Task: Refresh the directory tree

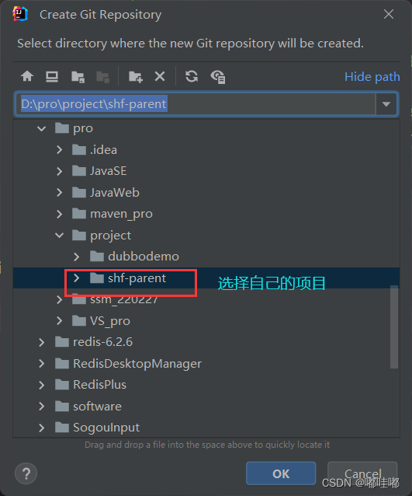Action: pos(192,76)
